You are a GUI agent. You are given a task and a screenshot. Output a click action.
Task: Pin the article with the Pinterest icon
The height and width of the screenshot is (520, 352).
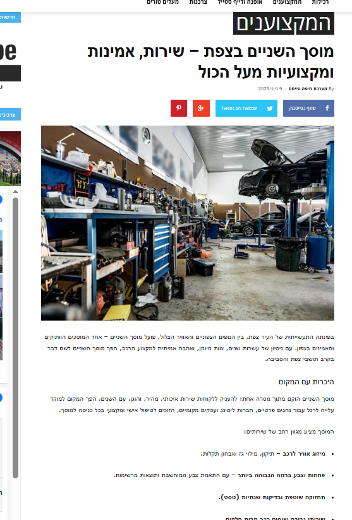point(179,108)
